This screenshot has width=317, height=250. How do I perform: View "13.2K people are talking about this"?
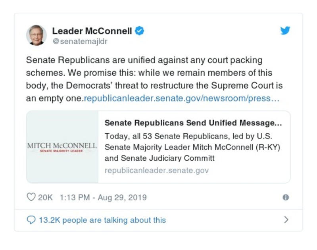click(102, 220)
